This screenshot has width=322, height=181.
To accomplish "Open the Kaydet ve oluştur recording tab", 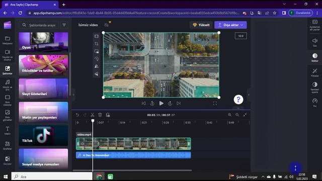I will coord(8,55).
